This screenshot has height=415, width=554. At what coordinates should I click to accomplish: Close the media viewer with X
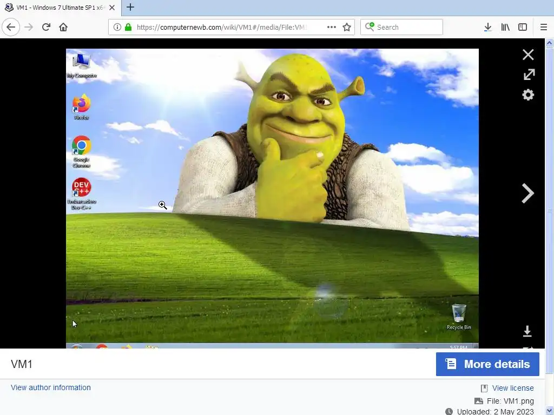(x=528, y=55)
